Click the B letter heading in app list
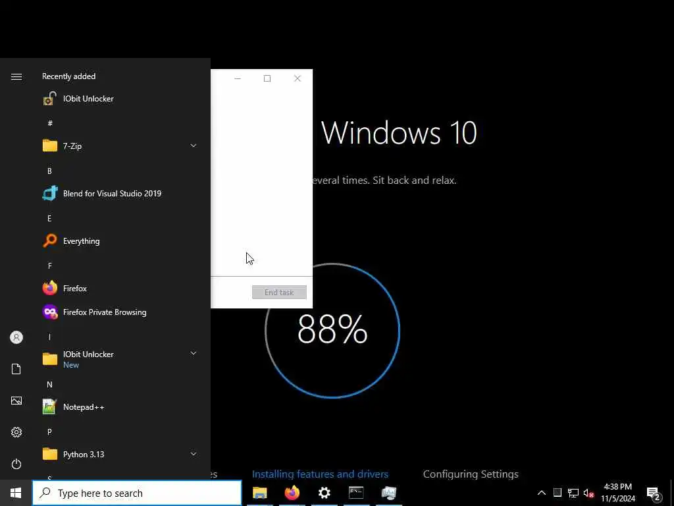674x506 pixels. coord(49,171)
